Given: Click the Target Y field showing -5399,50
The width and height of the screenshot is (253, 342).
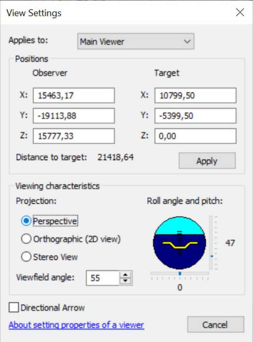Looking at the screenshot, I should tap(196, 116).
